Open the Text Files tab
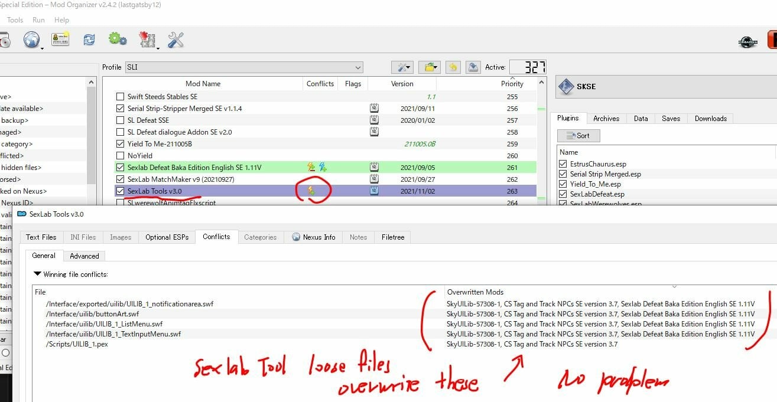Screen dimensions: 777x402 click(41, 237)
